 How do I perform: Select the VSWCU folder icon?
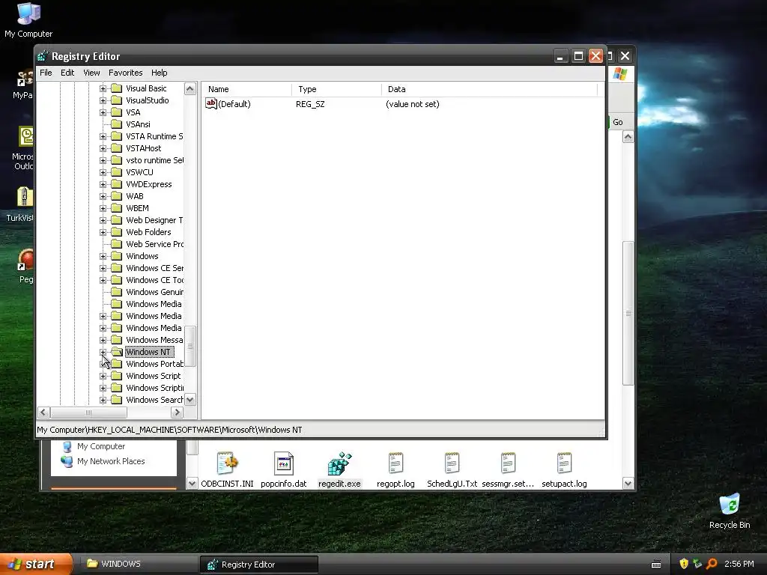click(x=116, y=172)
